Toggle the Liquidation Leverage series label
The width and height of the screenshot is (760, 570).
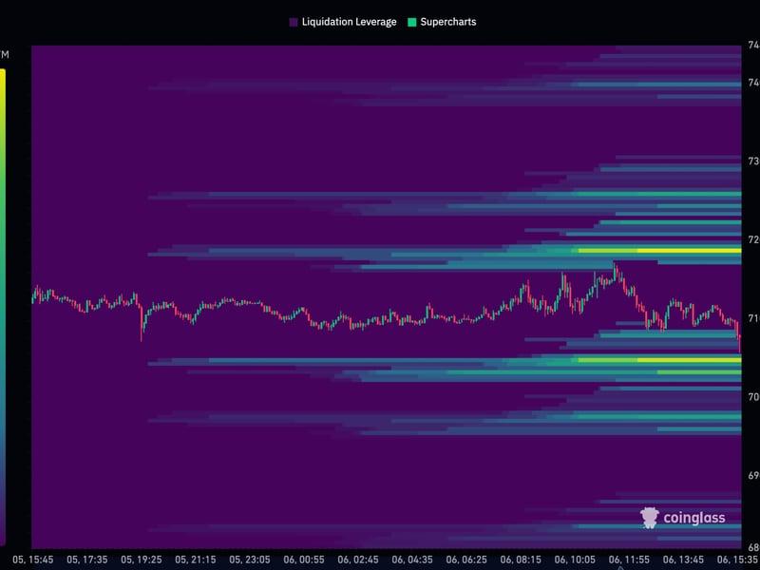[349, 22]
